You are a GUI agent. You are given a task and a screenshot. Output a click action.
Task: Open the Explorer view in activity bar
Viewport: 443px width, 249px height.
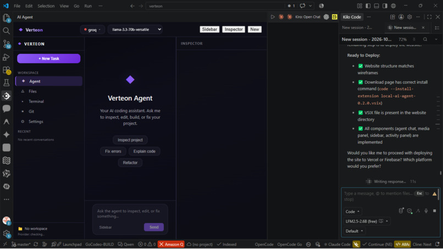tap(6, 18)
